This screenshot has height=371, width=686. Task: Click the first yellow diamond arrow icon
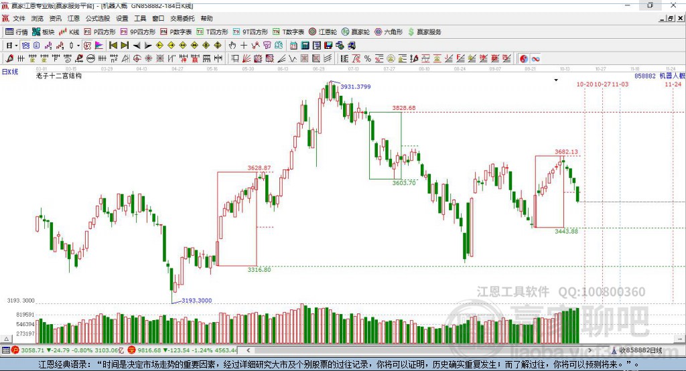click(159, 46)
